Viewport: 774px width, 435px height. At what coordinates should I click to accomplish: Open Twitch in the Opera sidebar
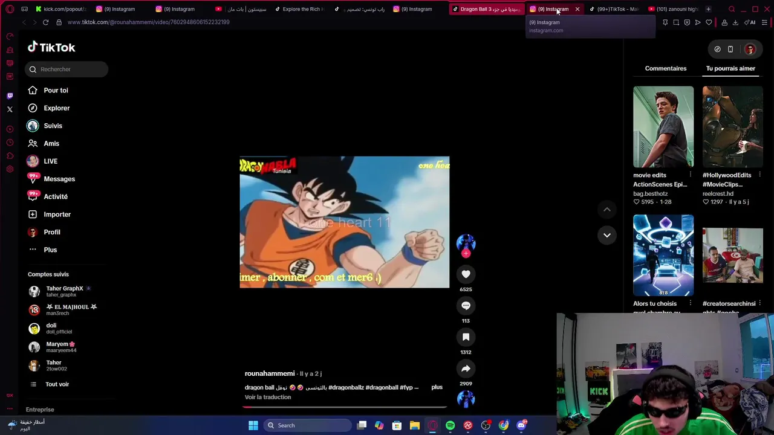pyautogui.click(x=10, y=95)
